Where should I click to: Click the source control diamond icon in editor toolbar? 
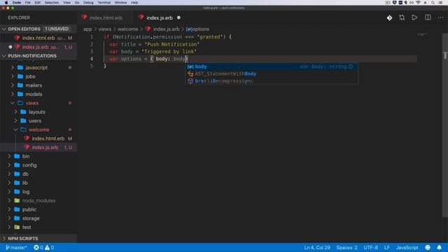click(389, 17)
